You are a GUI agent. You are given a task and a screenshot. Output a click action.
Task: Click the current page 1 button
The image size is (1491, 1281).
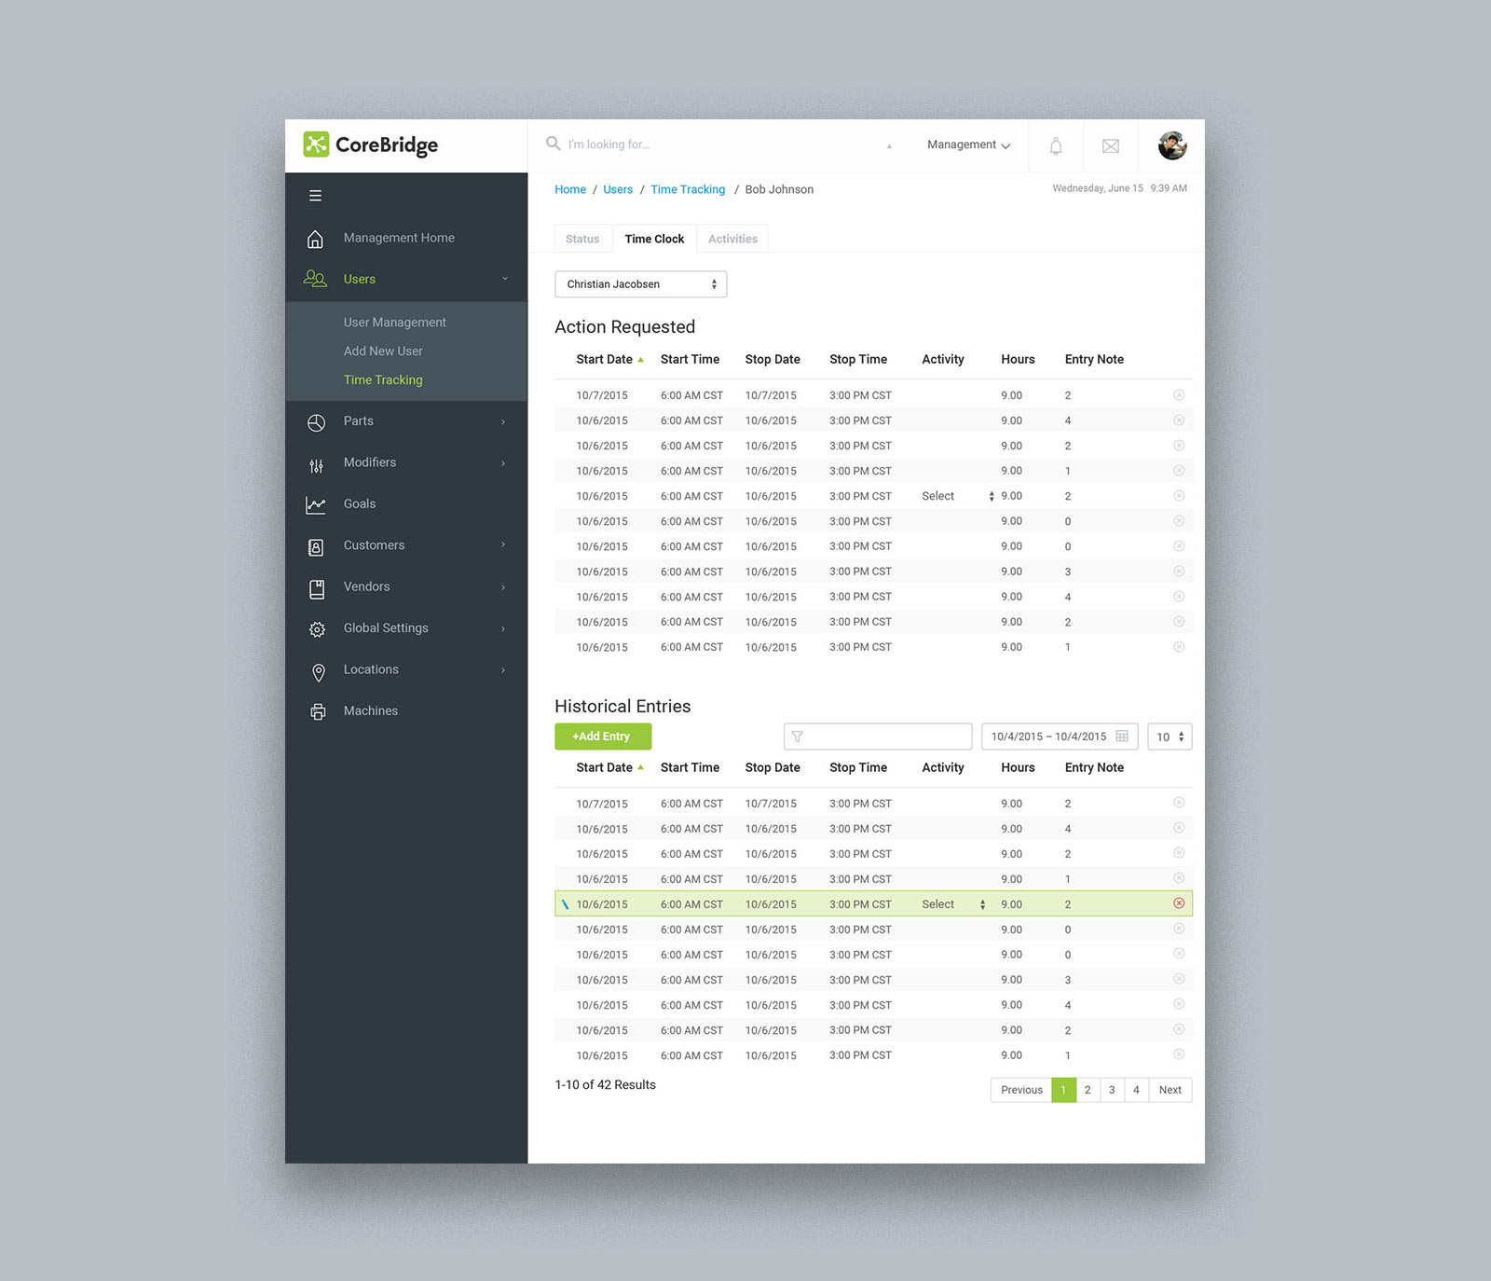pyautogui.click(x=1063, y=1090)
